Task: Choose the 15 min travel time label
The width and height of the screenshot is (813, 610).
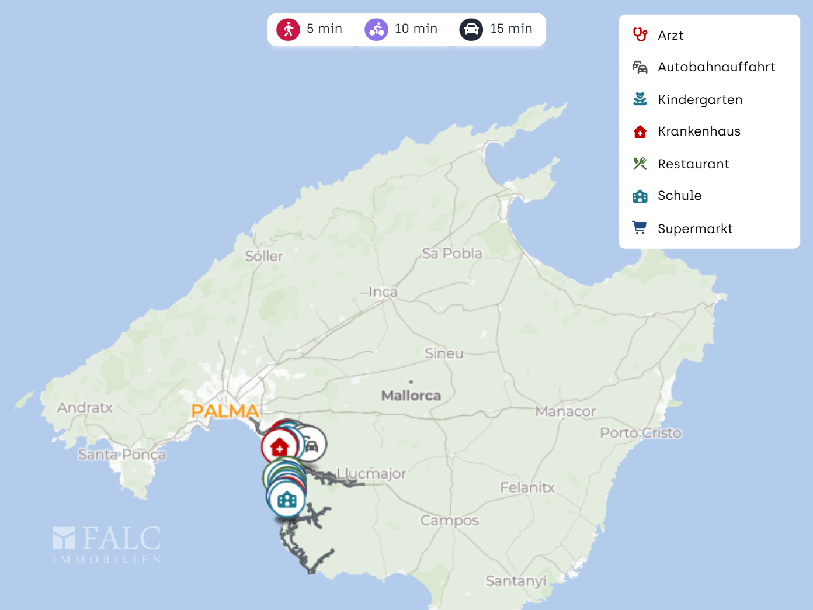Action: pos(511,29)
